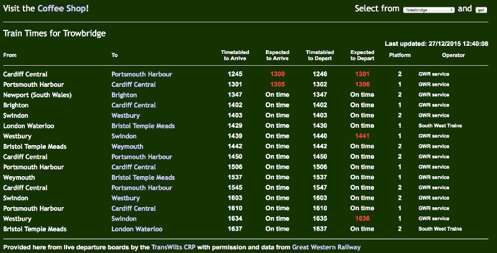Open Portsmouth Harbour link on 1245 train row

[x=142, y=74]
